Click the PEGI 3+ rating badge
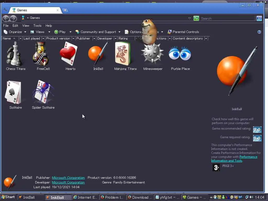 click(x=216, y=167)
